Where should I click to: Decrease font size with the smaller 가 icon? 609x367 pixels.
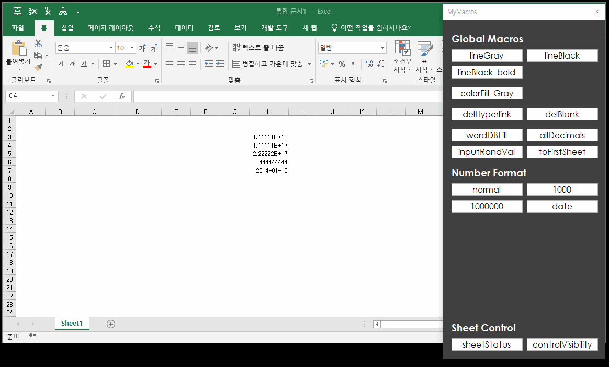154,48
